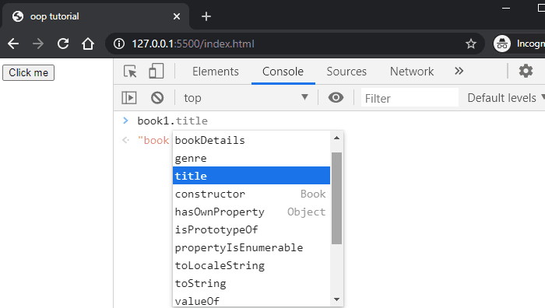
Task: Choose hasOwnProperty suggestion
Action: click(x=251, y=212)
